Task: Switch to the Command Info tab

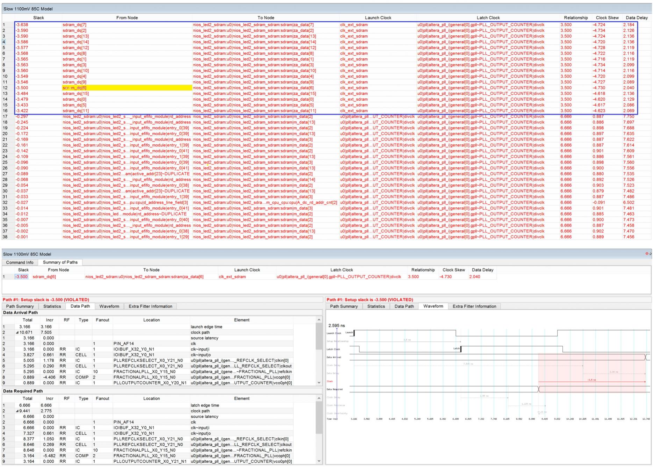Action: coord(20,262)
